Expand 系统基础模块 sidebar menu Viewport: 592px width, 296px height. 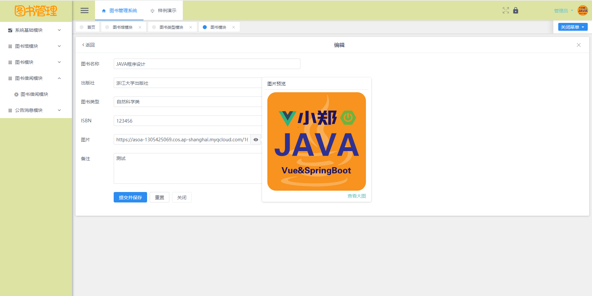pos(35,30)
